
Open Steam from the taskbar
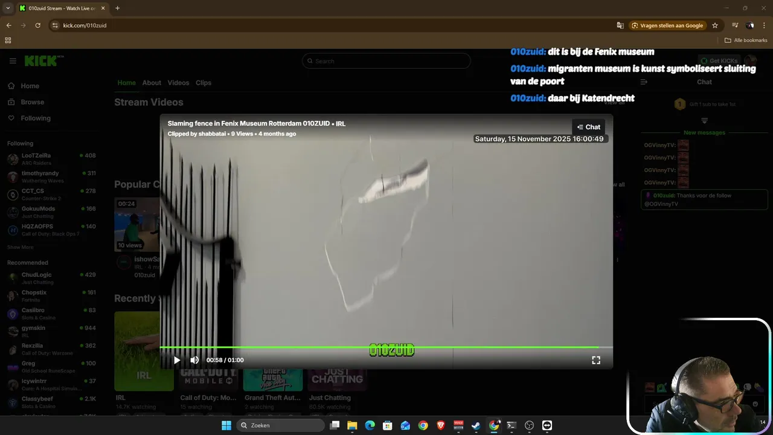(476, 425)
